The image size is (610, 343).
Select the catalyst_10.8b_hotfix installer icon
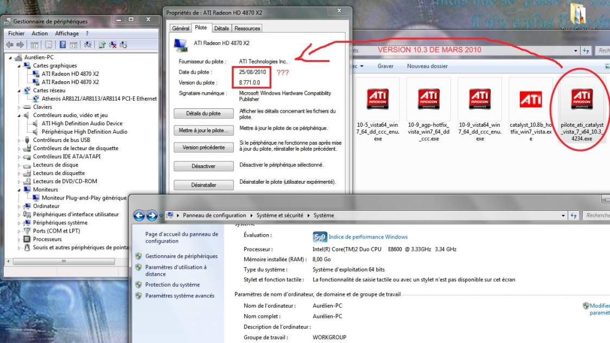531,100
